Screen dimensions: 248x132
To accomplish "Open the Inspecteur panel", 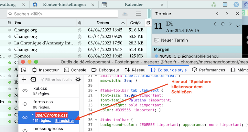I will (x=45, y=70).
